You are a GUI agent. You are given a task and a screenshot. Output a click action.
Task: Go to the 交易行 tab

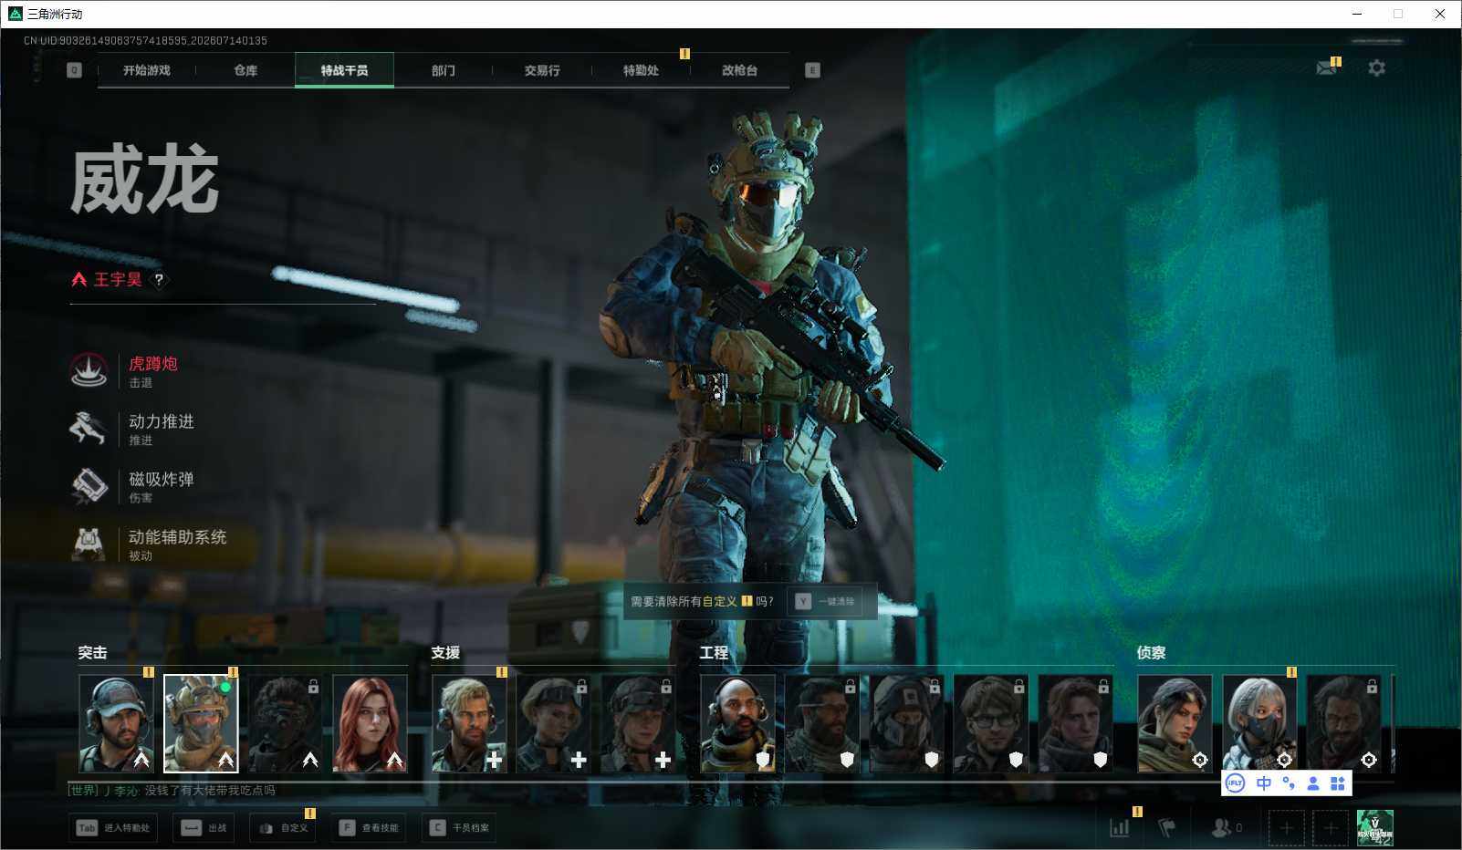pyautogui.click(x=542, y=70)
